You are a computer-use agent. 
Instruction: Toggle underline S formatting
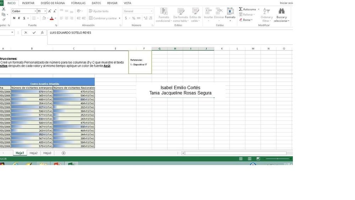[24, 18]
